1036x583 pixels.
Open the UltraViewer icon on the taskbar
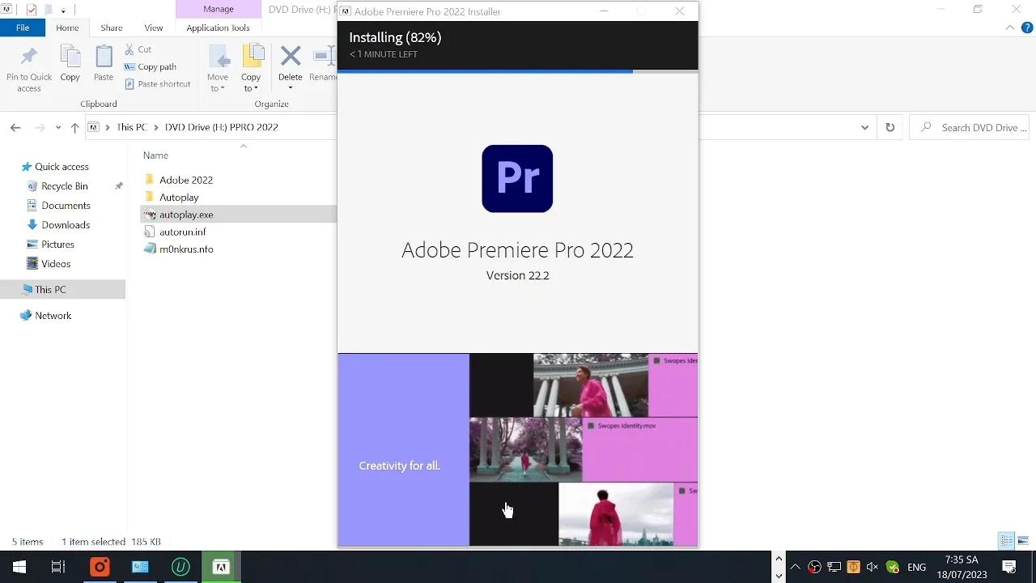pos(180,566)
